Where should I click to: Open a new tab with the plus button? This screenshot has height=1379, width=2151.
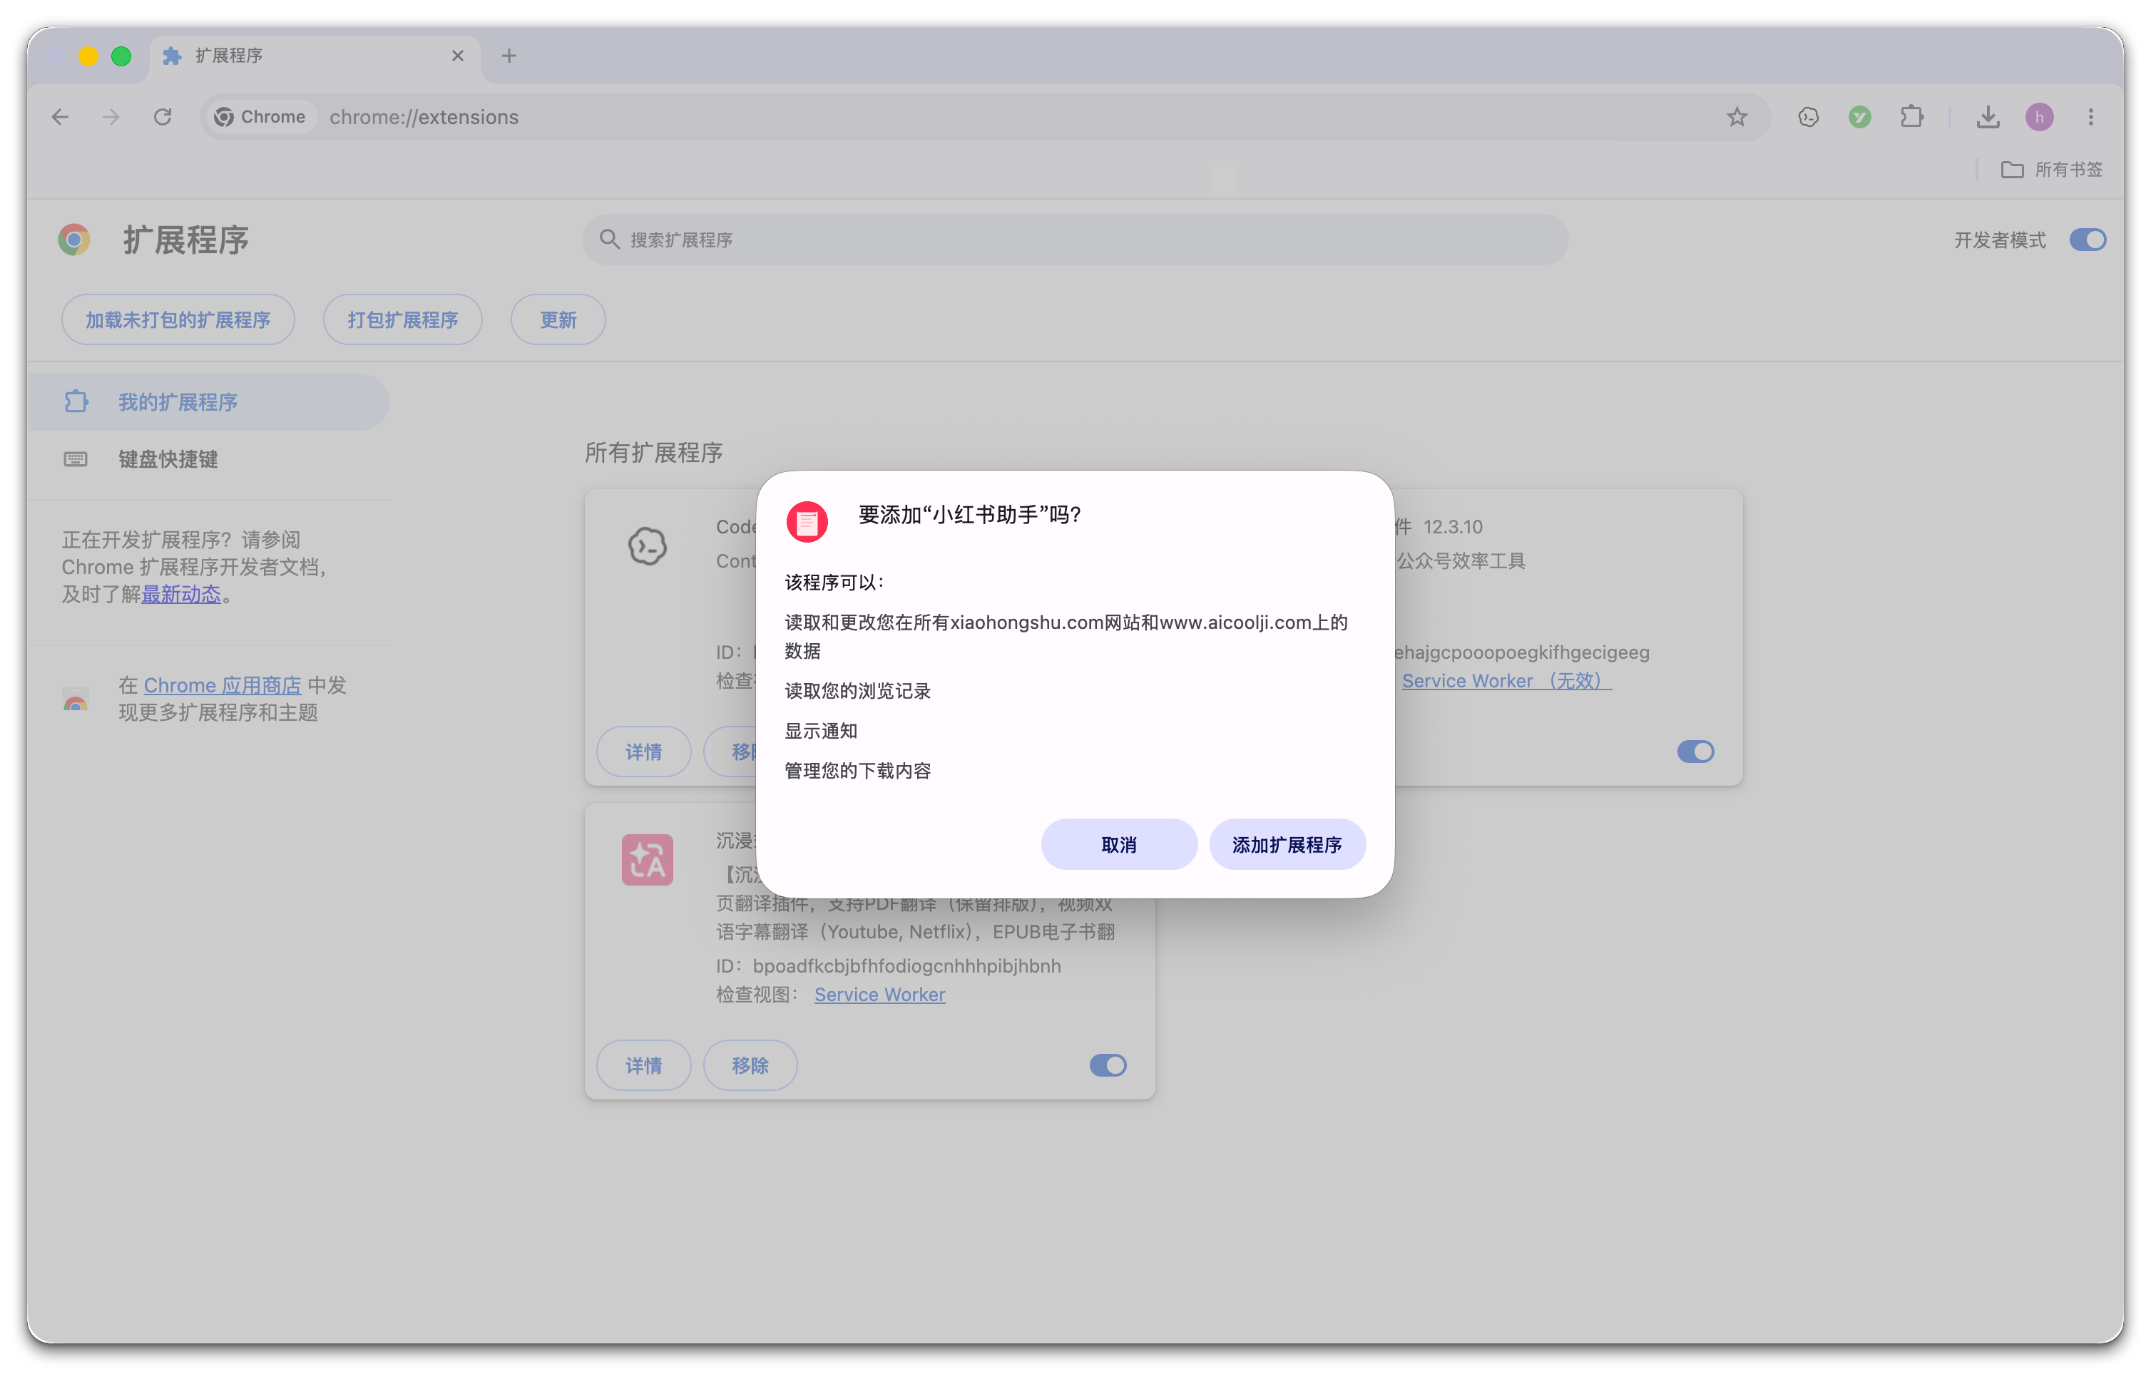click(x=509, y=56)
